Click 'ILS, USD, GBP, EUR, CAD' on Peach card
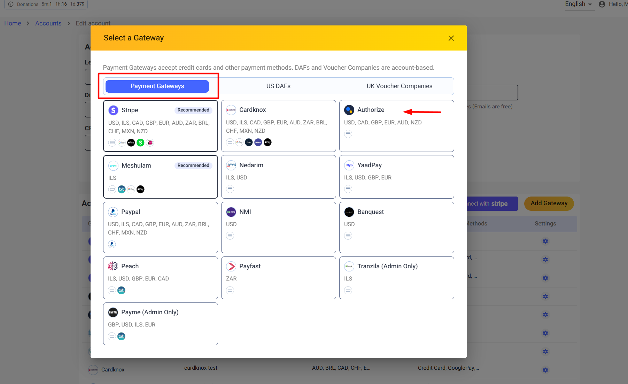The height and width of the screenshot is (384, 628). coord(138,279)
